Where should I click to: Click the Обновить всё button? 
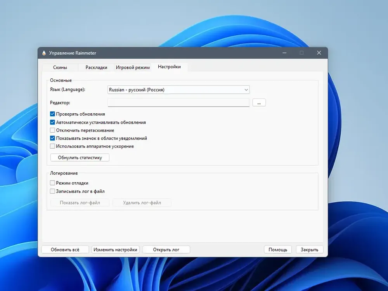[x=65, y=249]
